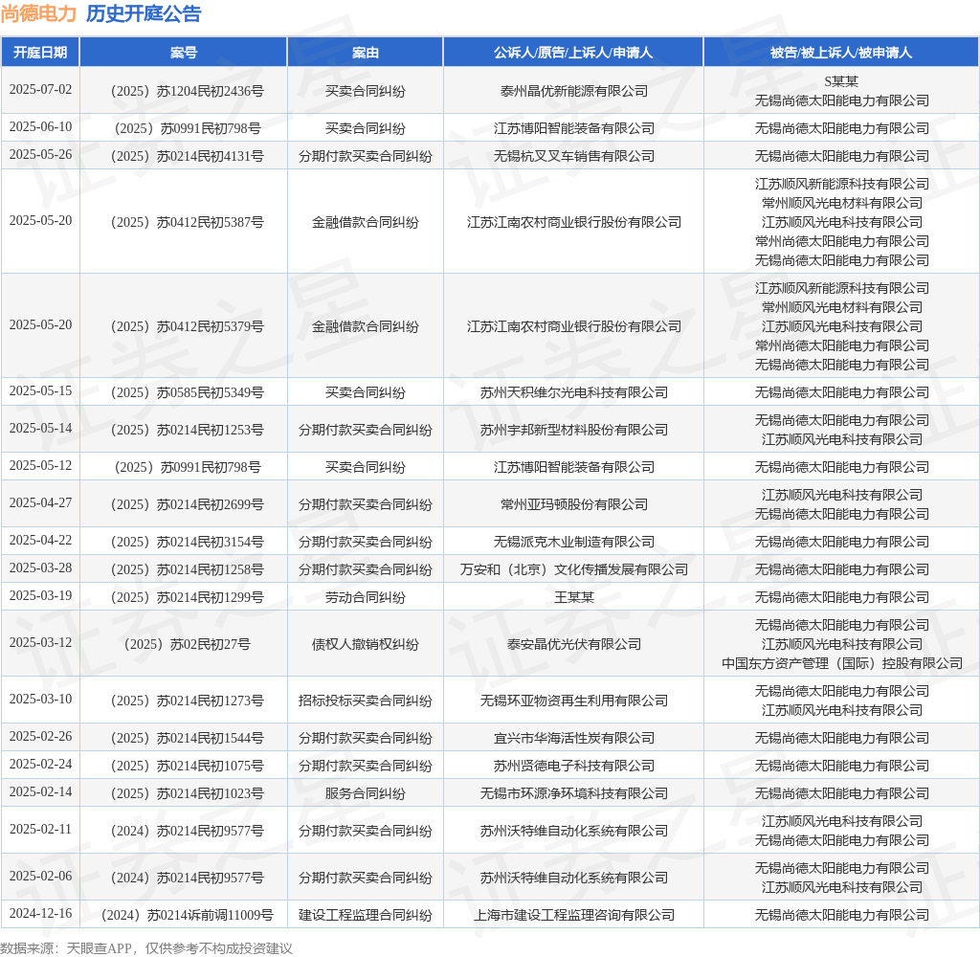Screen dimensions: 980x957
Task: Select case number 苏0214民初1258号
Action: point(187,570)
